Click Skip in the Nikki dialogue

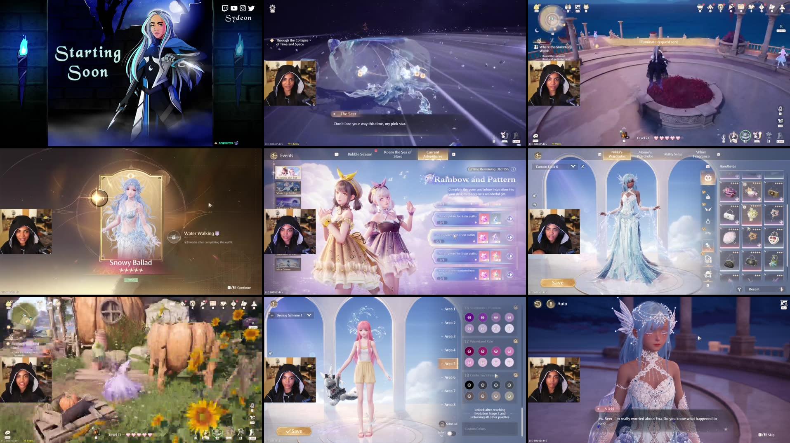pos(766,435)
